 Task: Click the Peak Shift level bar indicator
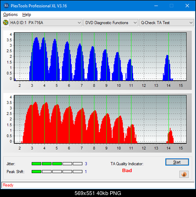pyautogui.click(x=57, y=172)
